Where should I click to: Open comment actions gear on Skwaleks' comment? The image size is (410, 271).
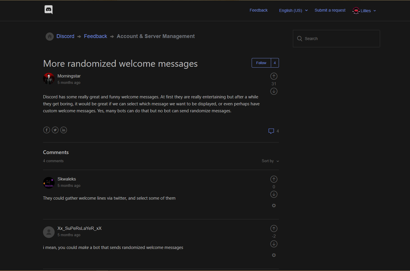tap(273, 205)
